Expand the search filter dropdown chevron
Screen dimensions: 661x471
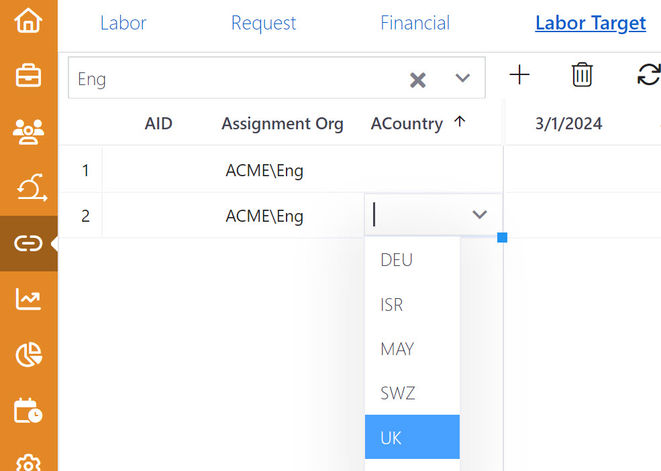(462, 78)
